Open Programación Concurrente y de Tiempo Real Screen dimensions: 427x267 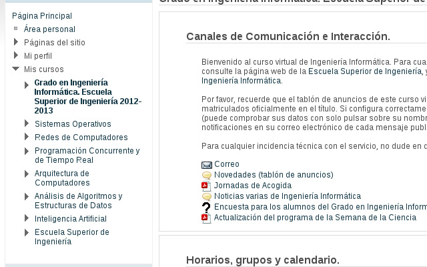point(87,156)
